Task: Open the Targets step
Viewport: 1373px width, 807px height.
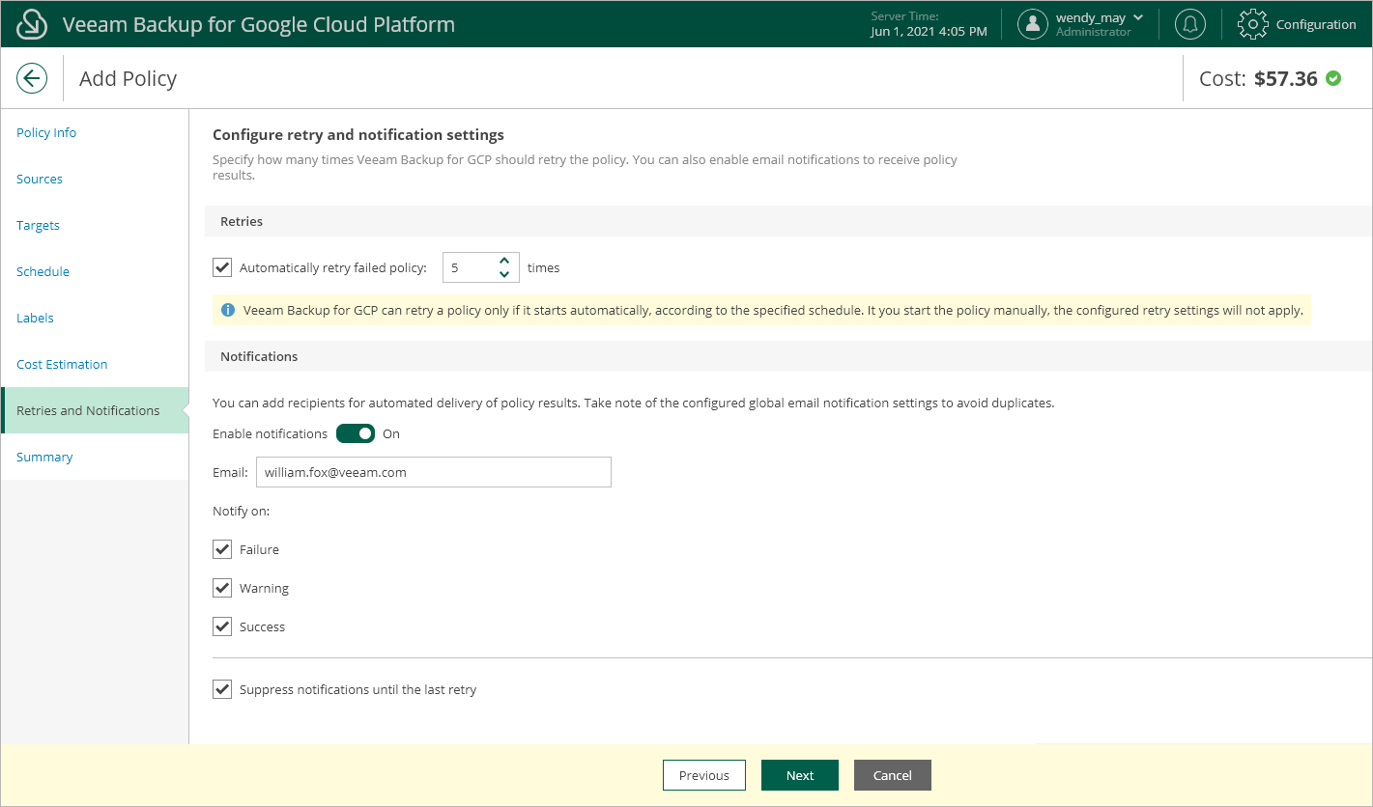Action: 95,225
